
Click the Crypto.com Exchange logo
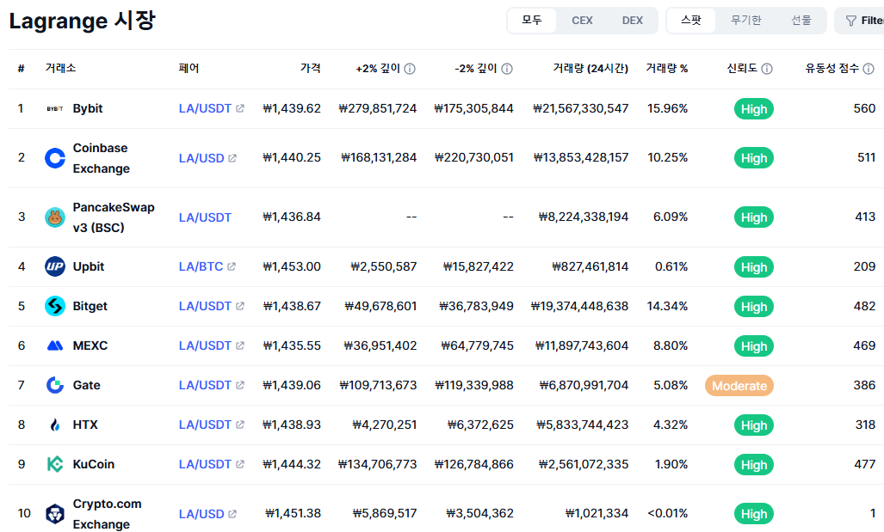55,514
